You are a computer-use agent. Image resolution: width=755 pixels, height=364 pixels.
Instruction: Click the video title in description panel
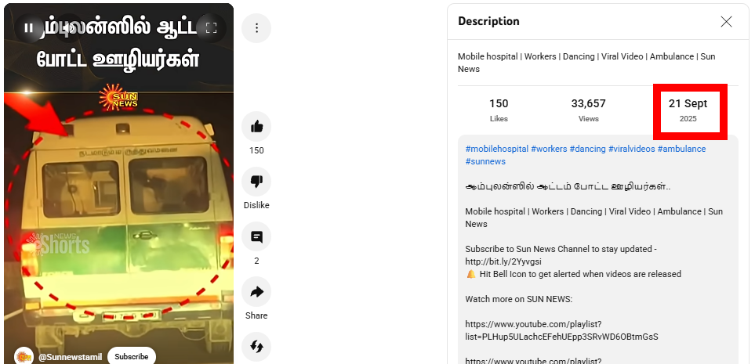[586, 63]
